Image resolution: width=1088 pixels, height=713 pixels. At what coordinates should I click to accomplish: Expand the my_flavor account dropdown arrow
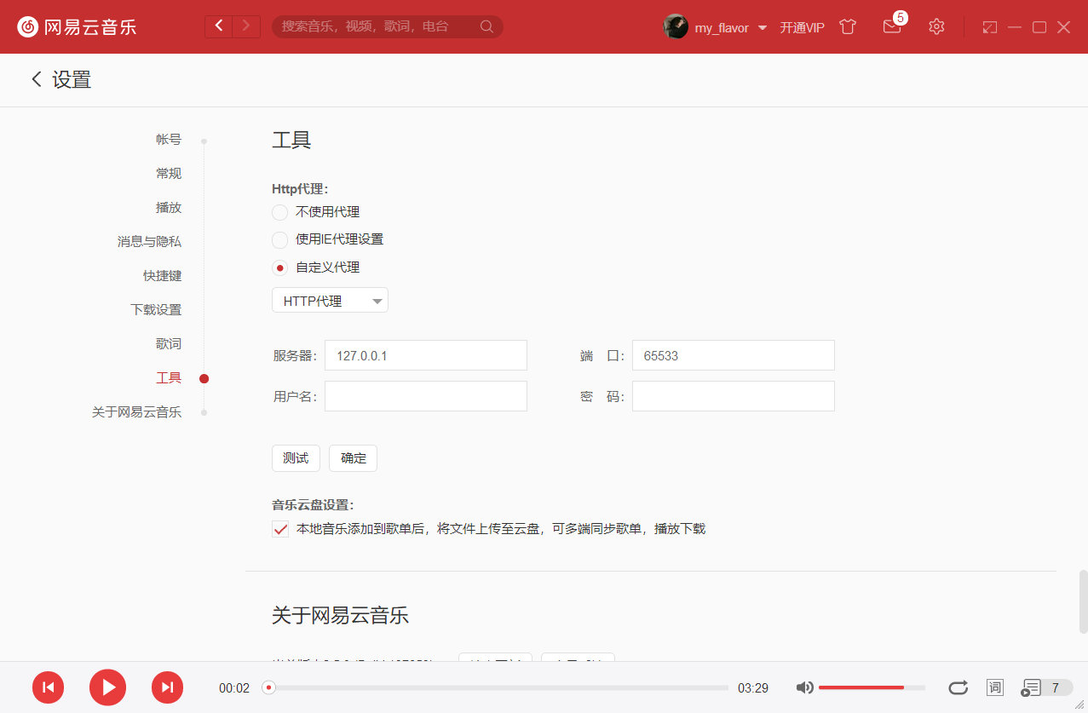pyautogui.click(x=762, y=27)
